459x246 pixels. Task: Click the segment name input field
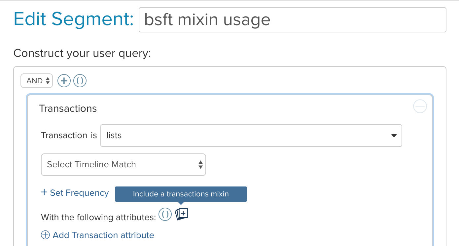coord(293,20)
